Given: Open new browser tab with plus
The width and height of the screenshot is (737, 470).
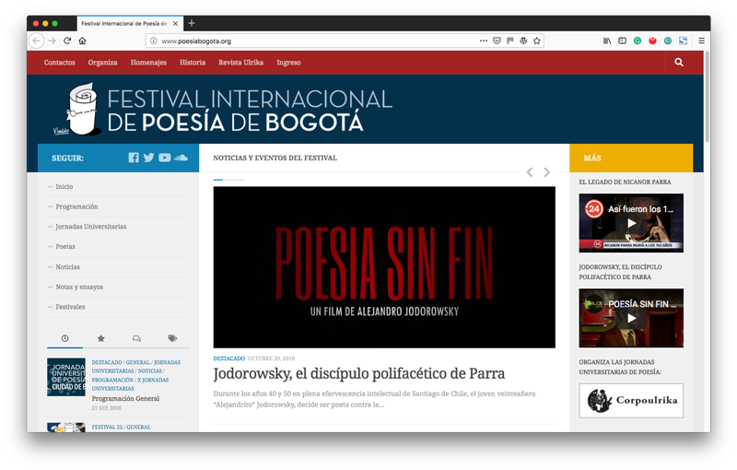Looking at the screenshot, I should coord(192,23).
